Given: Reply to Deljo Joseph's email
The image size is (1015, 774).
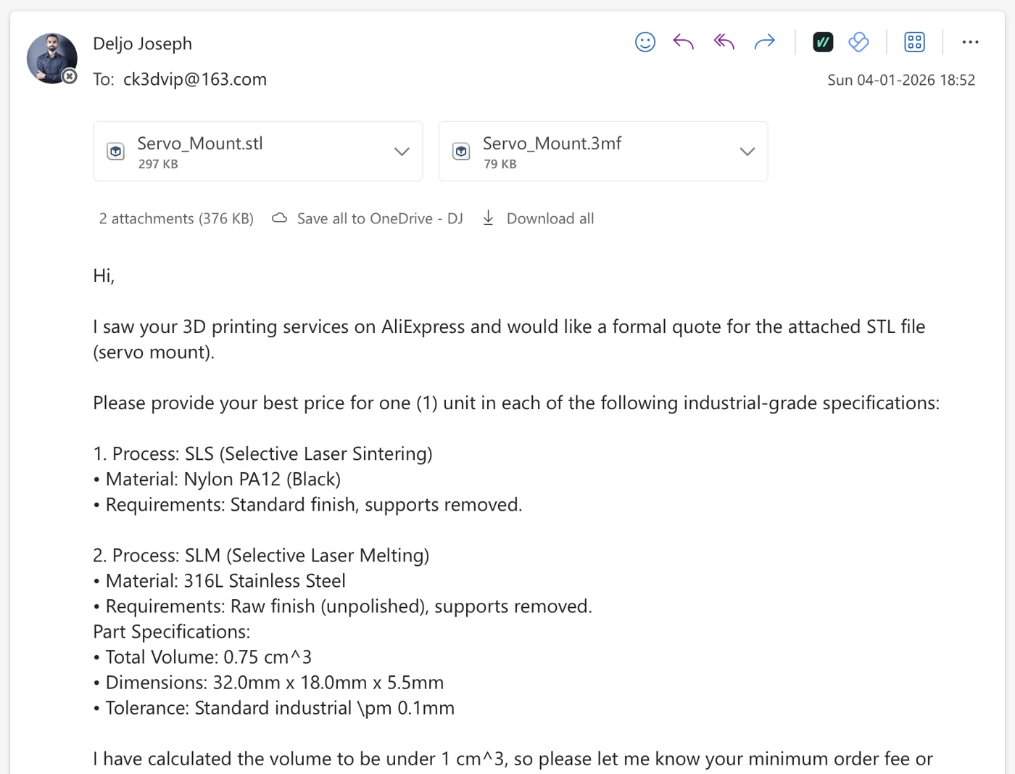Looking at the screenshot, I should click(683, 42).
